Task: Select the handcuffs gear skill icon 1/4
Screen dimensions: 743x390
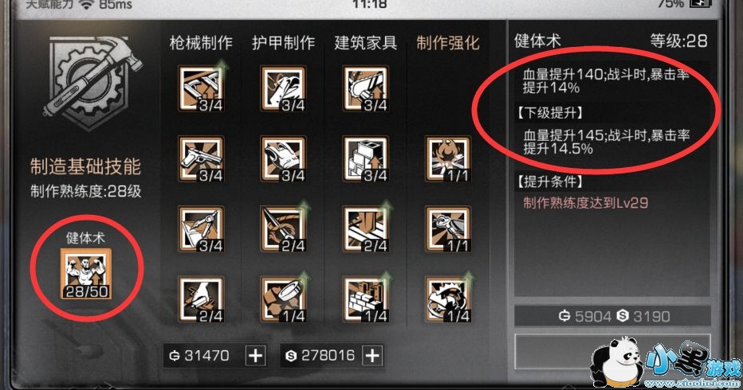Action: click(x=448, y=299)
